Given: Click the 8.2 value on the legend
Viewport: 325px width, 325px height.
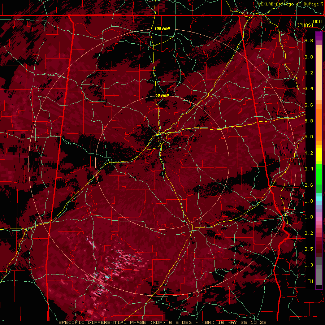Looking at the screenshot, I should click(309, 73).
